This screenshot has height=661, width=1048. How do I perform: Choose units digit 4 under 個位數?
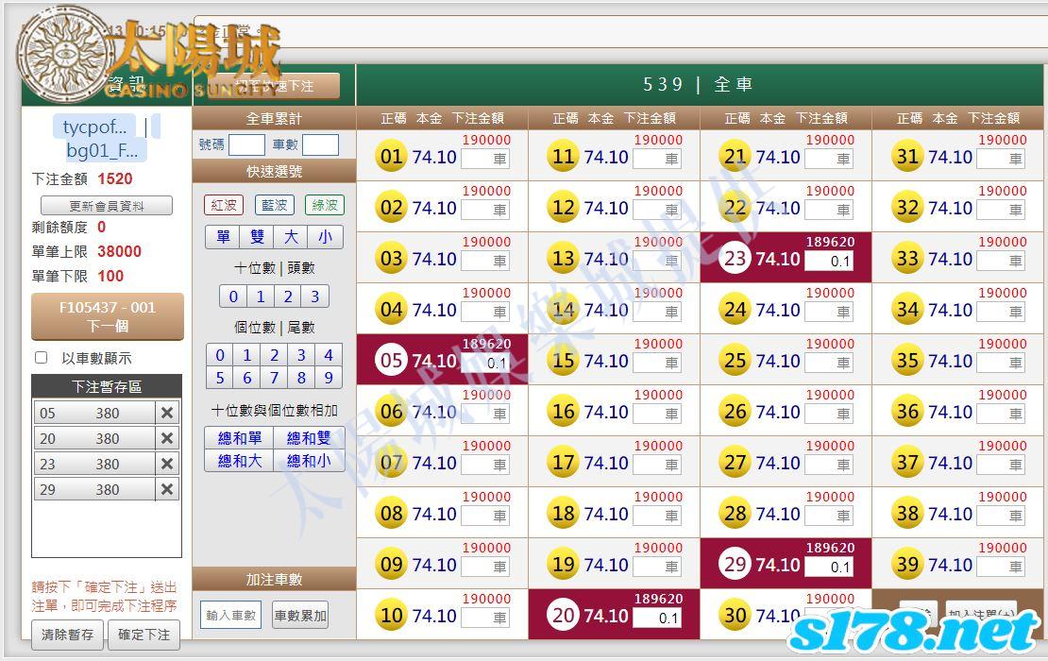[329, 355]
